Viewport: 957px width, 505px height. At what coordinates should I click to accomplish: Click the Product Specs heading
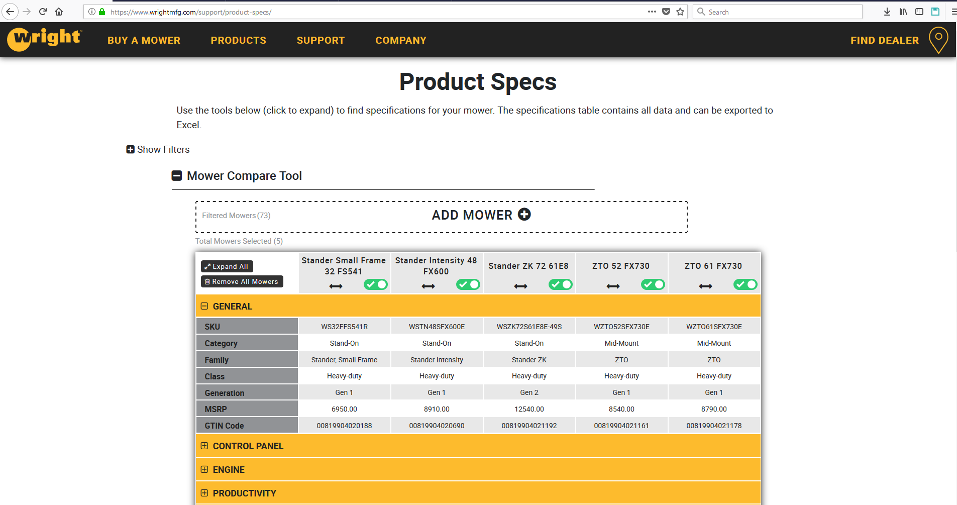(x=478, y=81)
